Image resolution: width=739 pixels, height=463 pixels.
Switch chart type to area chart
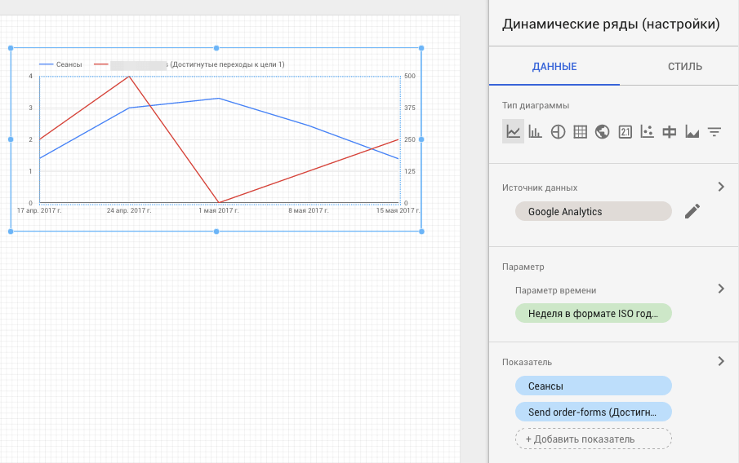(692, 131)
